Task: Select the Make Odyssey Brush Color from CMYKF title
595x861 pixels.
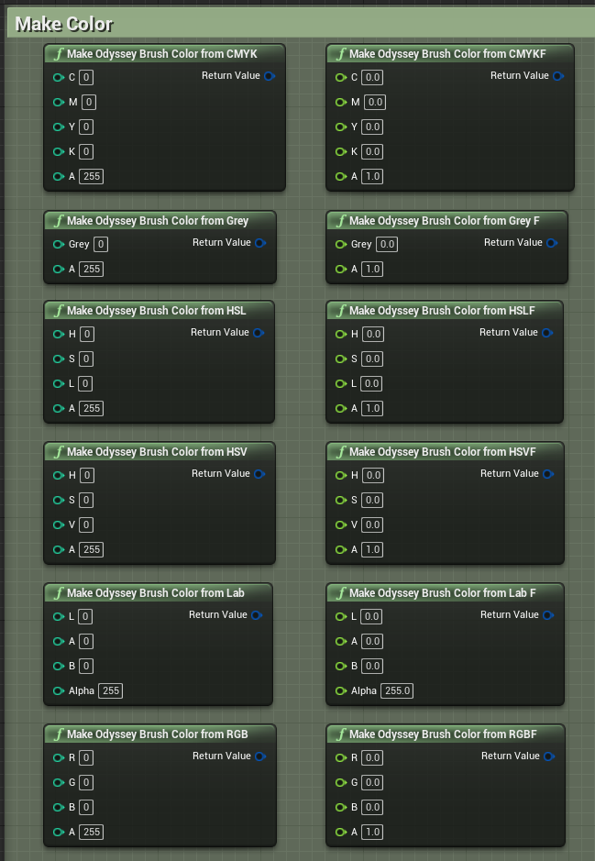Action: 447,54
